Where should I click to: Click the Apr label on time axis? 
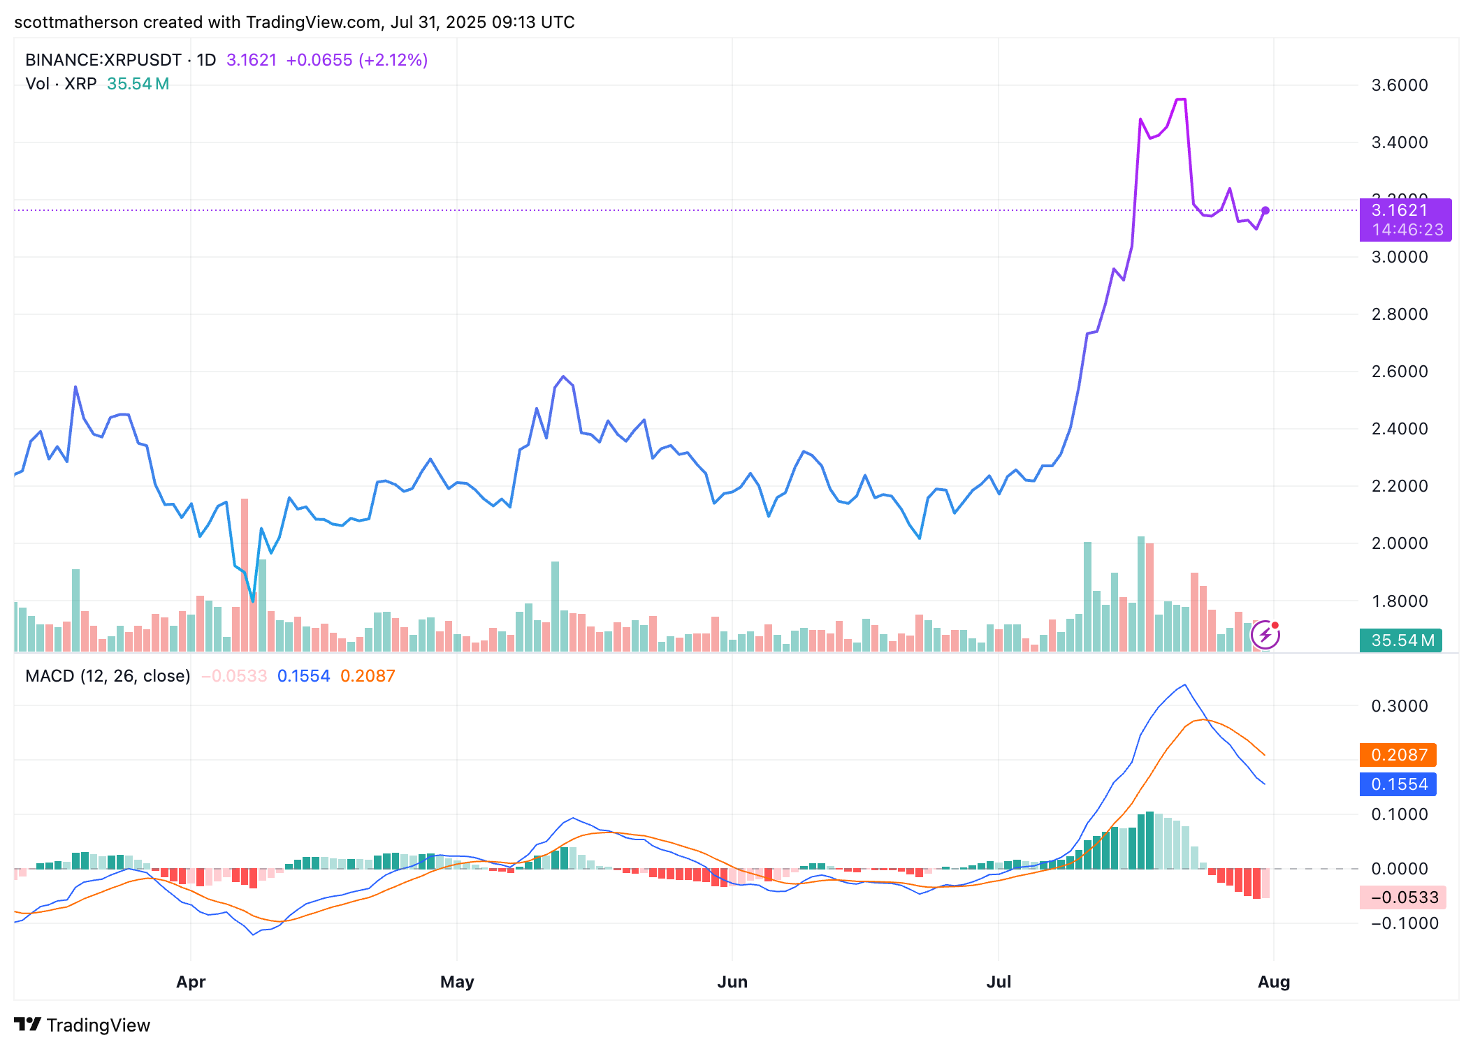(x=191, y=982)
